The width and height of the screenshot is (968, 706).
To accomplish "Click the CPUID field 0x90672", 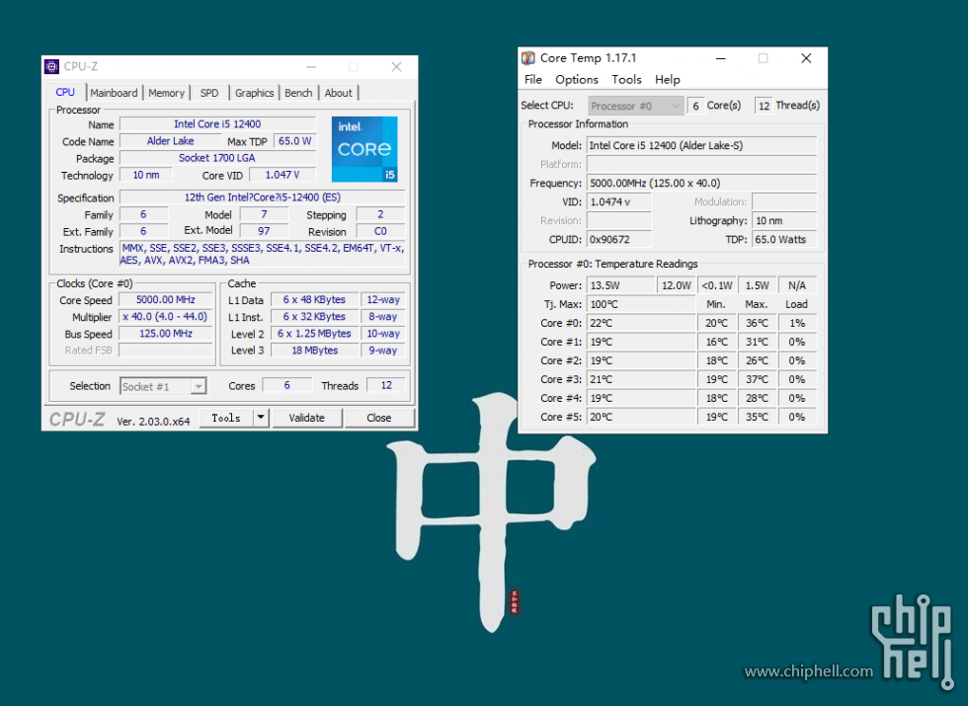I will pos(618,239).
